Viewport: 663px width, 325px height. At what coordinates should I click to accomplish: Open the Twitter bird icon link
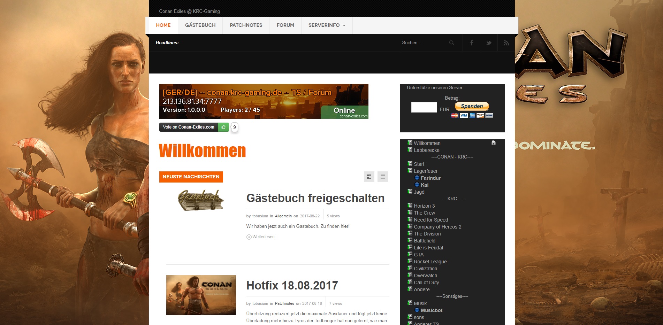tap(489, 43)
